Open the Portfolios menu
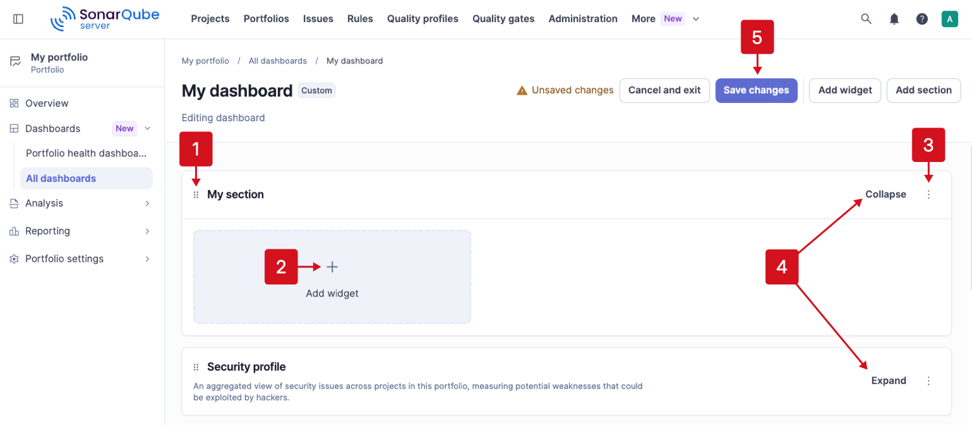 [x=266, y=19]
